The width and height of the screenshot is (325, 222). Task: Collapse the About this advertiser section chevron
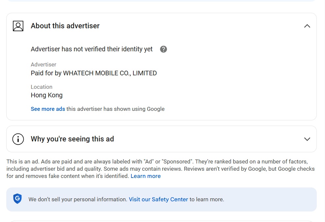point(307,26)
